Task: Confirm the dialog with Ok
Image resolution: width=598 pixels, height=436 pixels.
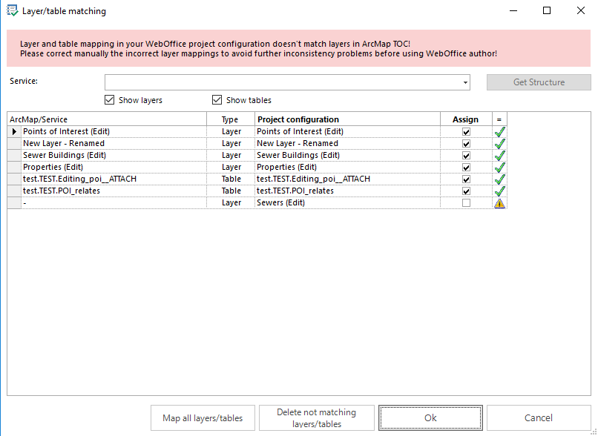Action: (x=430, y=417)
